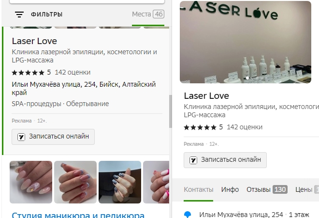This screenshot has height=218, width=319.
Task: Click the blue location pin icon
Action: 188,215
